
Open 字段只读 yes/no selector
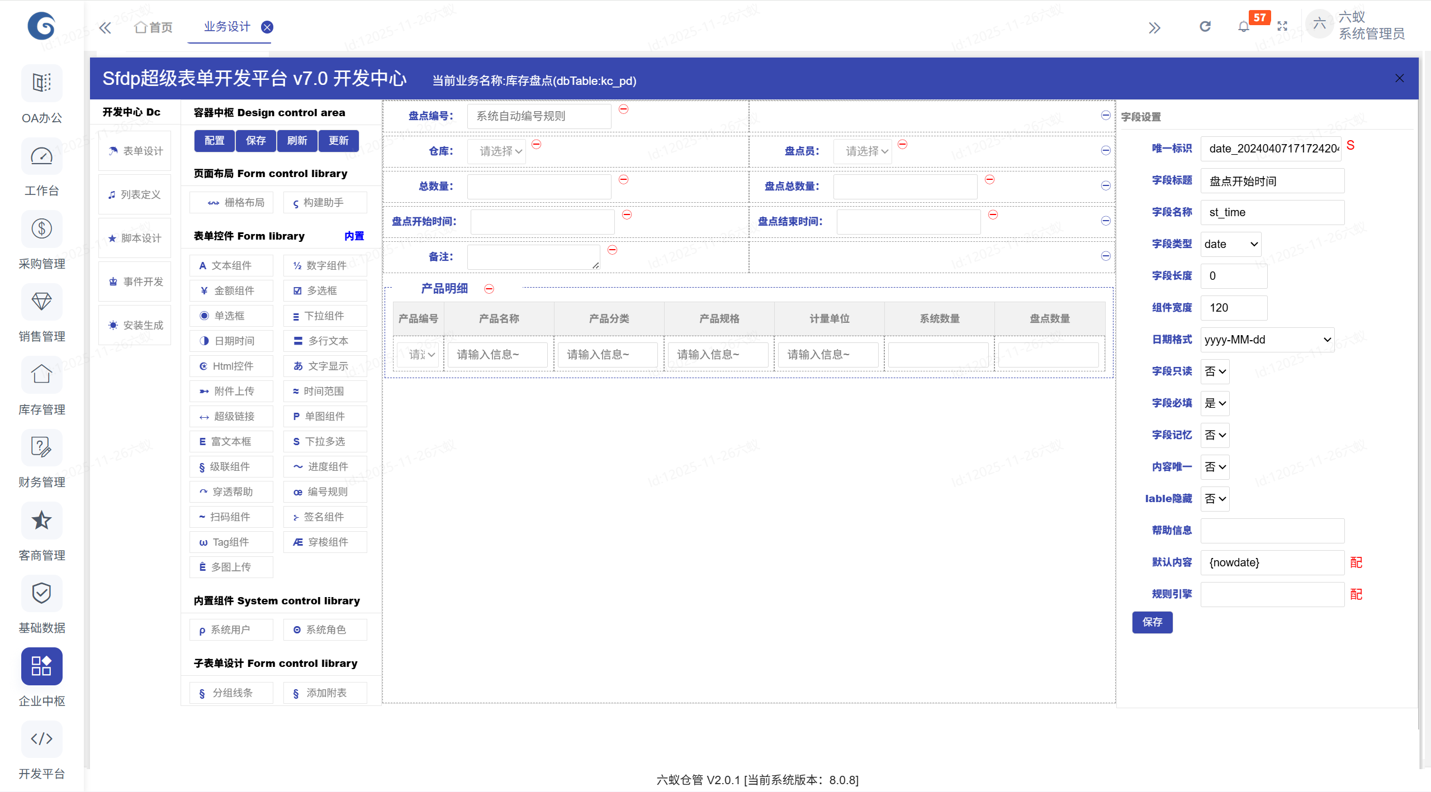[1215, 371]
